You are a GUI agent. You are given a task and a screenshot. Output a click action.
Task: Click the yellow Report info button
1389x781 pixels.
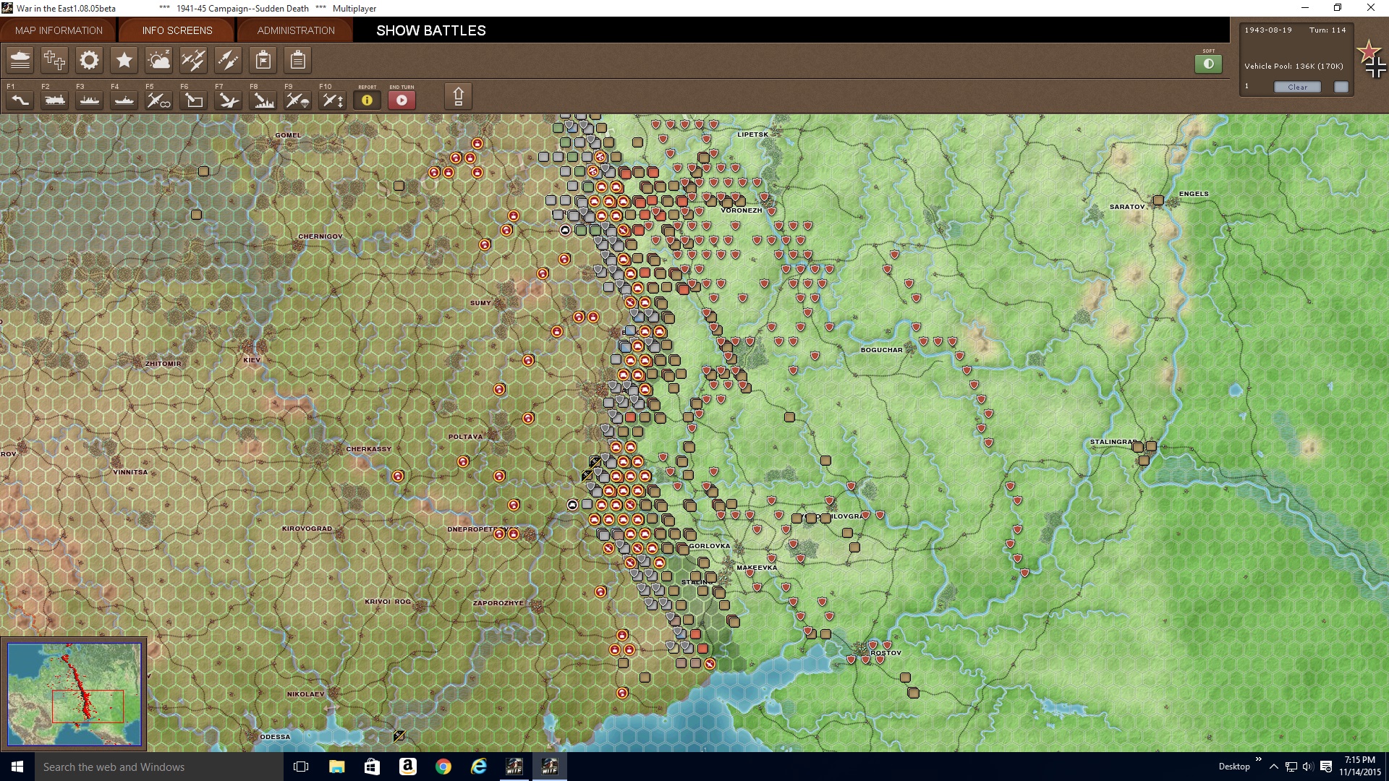coord(367,101)
